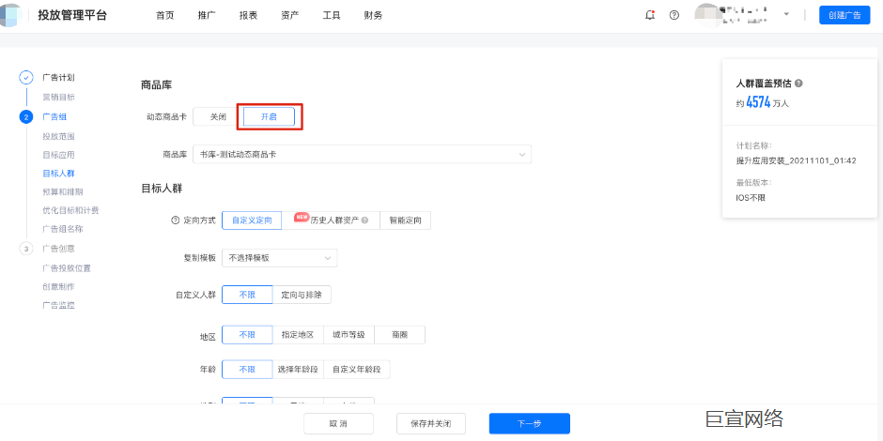The image size is (883, 441).
Task: Select 不限 for 自定义人群
Action: coord(247,295)
